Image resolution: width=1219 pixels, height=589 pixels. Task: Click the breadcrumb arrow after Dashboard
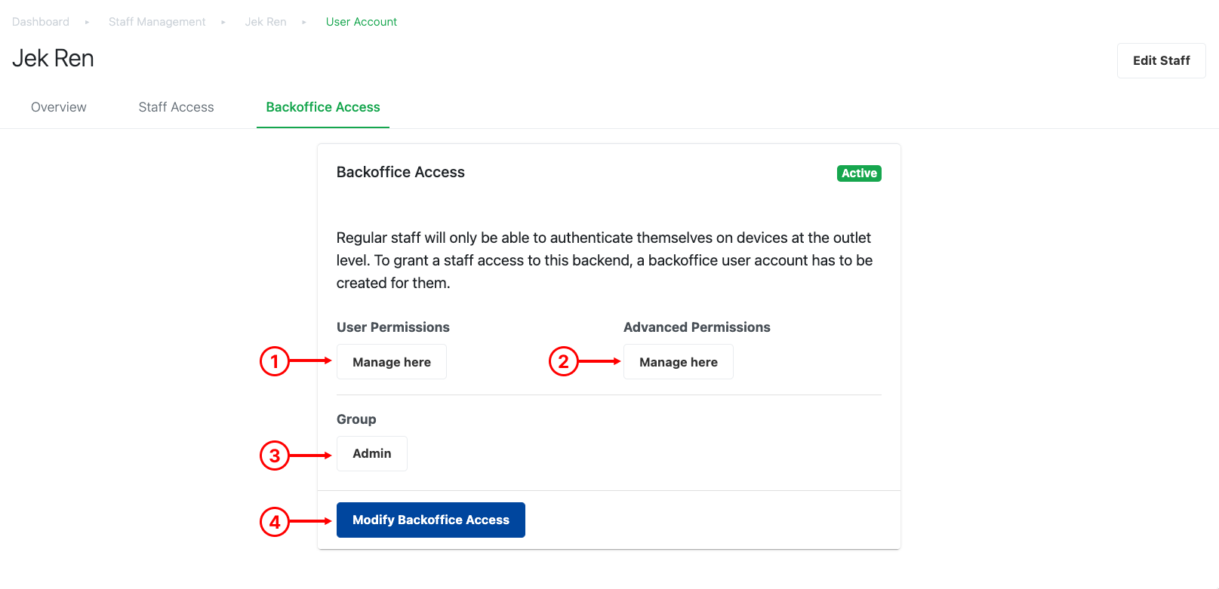pyautogui.click(x=88, y=22)
